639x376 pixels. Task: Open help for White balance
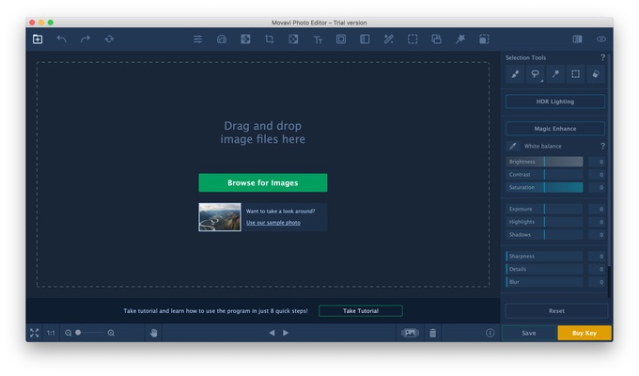pos(602,146)
